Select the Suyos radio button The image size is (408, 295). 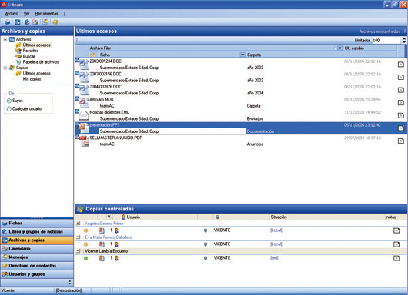pos(9,101)
